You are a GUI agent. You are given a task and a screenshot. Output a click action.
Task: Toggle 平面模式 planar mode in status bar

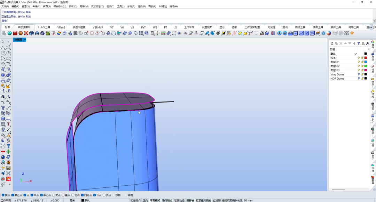(155, 200)
